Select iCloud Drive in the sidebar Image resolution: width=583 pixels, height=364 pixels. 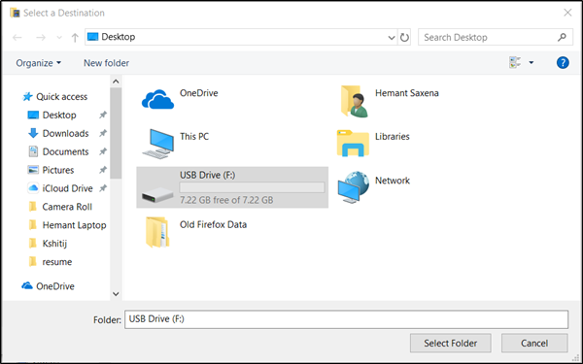tap(67, 188)
